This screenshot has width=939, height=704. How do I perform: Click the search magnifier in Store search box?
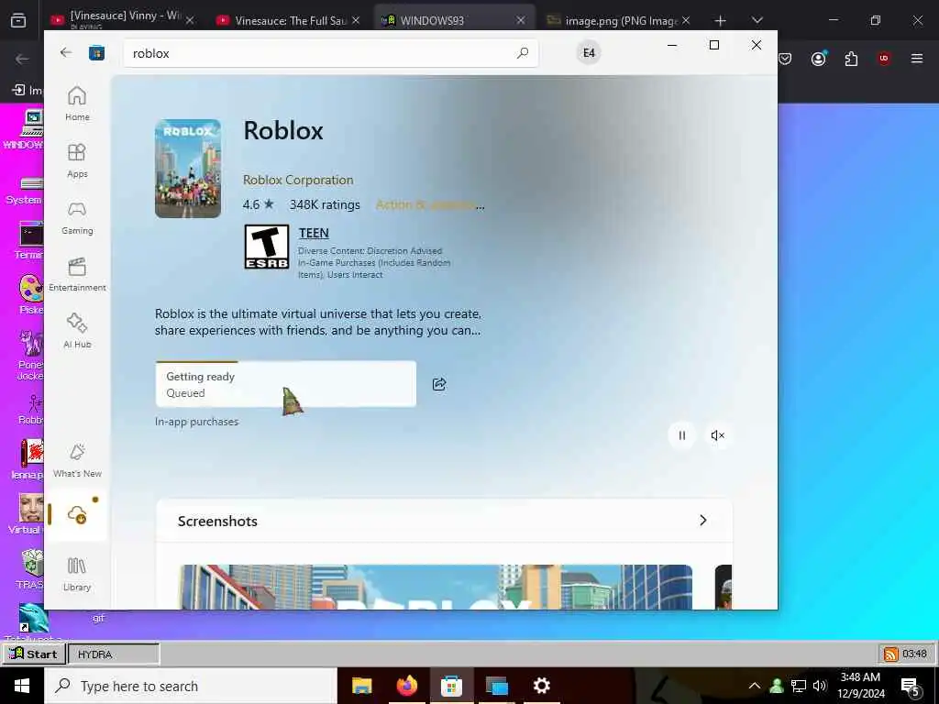[522, 53]
